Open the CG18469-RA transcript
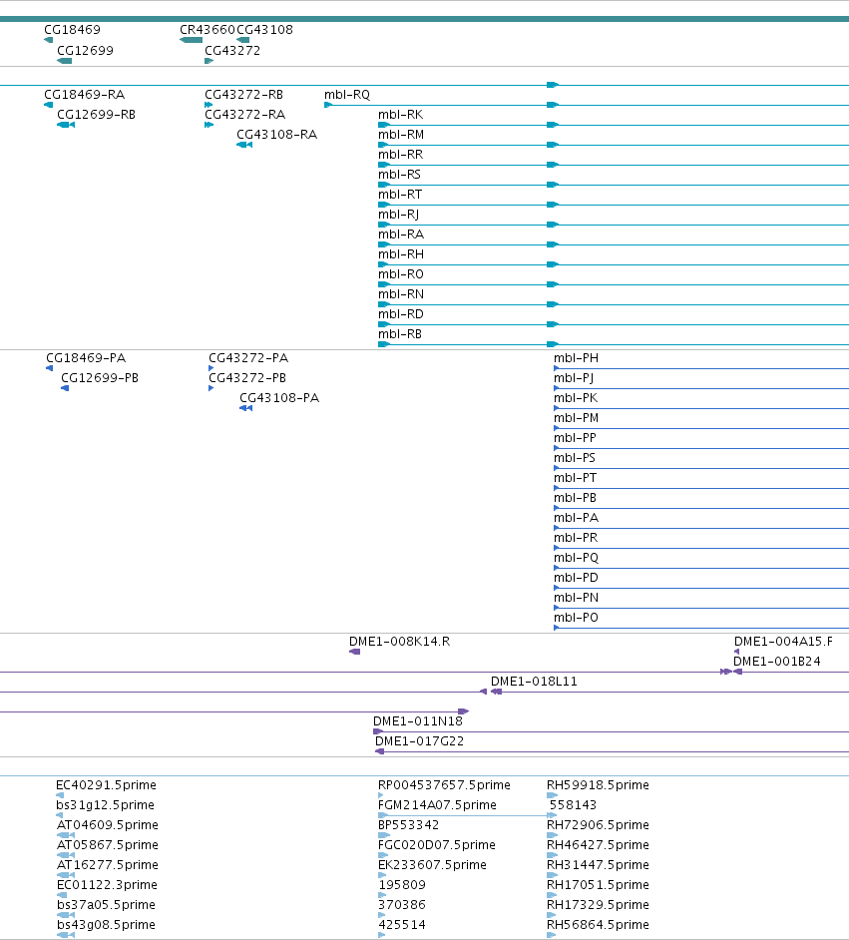Image resolution: width=849 pixels, height=940 pixels. point(85,94)
